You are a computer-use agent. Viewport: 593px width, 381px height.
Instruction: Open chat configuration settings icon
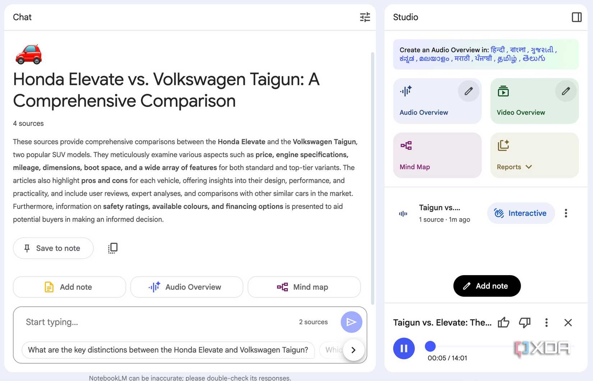coord(365,17)
